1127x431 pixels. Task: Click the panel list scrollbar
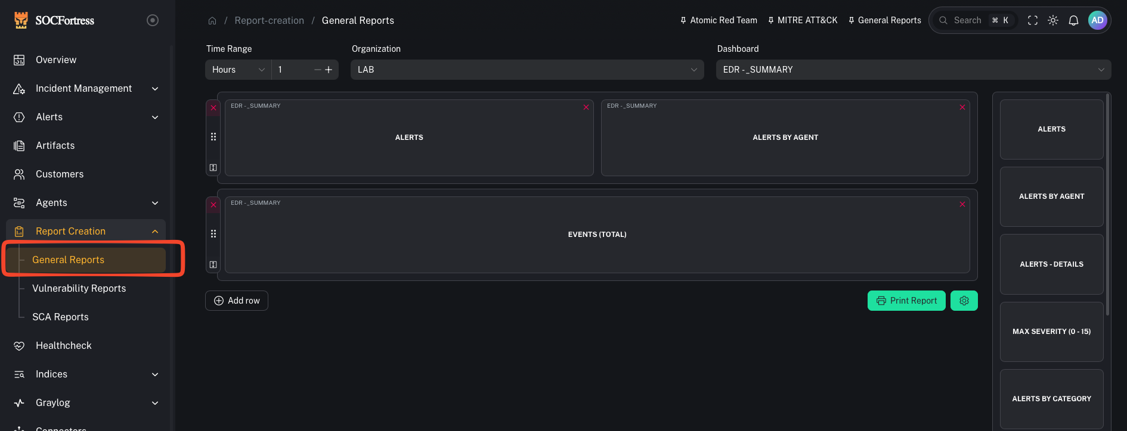coord(1108,204)
